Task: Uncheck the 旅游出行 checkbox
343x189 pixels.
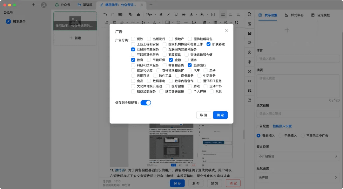Action: [190, 65]
